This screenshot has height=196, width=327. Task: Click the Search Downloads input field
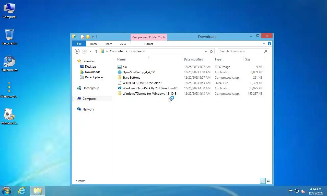(240, 51)
